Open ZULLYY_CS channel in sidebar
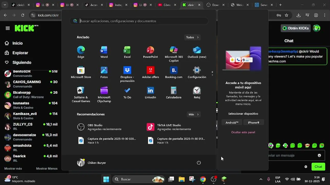Image resolution: width=330 pixels, height=185 pixels. [x=31, y=126]
